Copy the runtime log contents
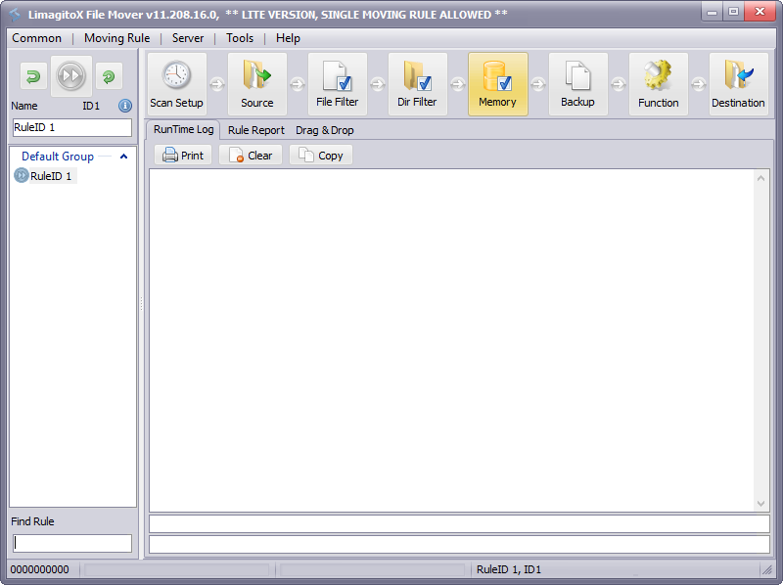 coord(321,156)
